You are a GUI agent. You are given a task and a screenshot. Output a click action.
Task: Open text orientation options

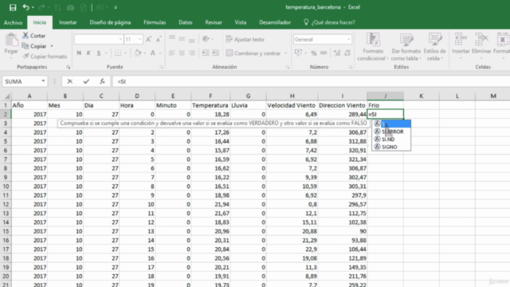point(206,39)
